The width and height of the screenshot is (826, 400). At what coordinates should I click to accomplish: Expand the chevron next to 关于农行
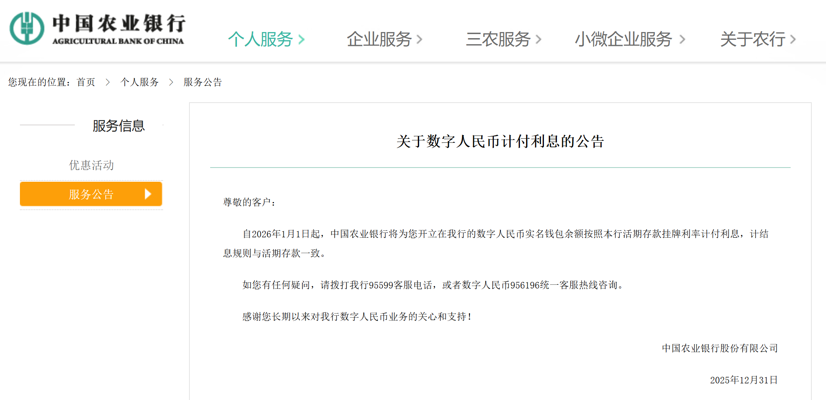[793, 40]
